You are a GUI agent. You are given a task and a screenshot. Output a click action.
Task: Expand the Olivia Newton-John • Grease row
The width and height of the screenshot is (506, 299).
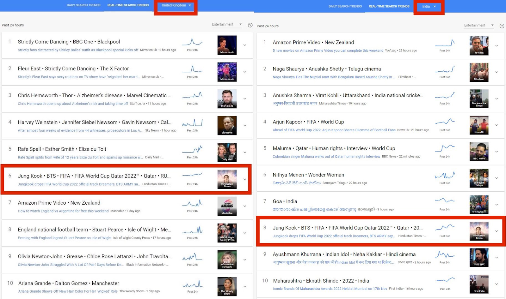click(245, 260)
